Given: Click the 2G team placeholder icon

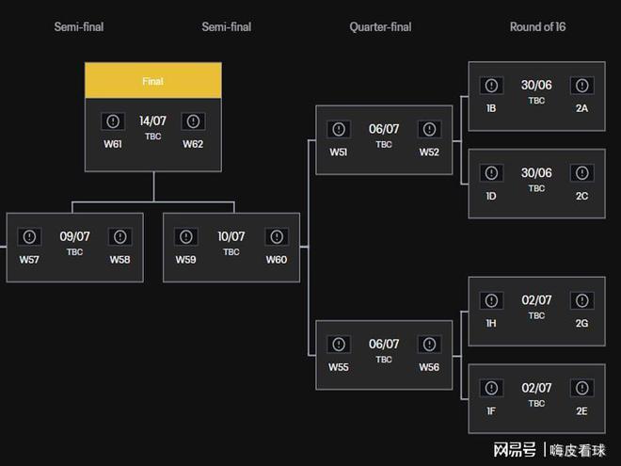Looking at the screenshot, I should click(x=581, y=301).
